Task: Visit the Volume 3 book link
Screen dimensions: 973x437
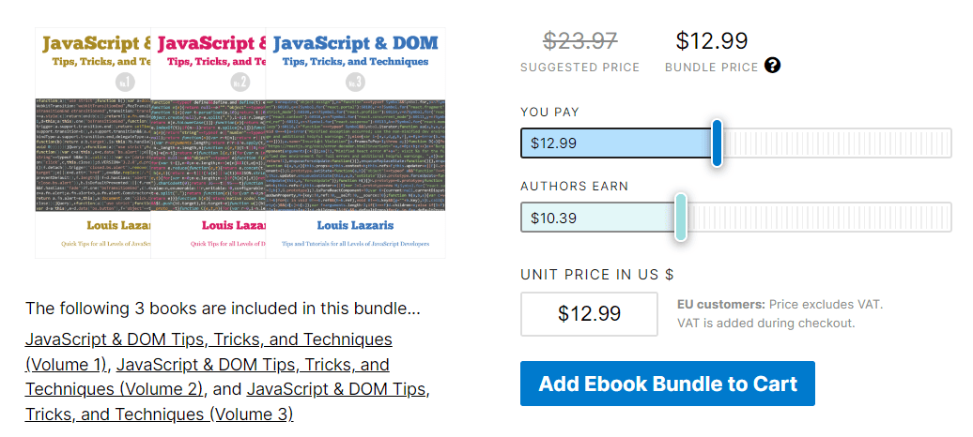Action: 338,389
